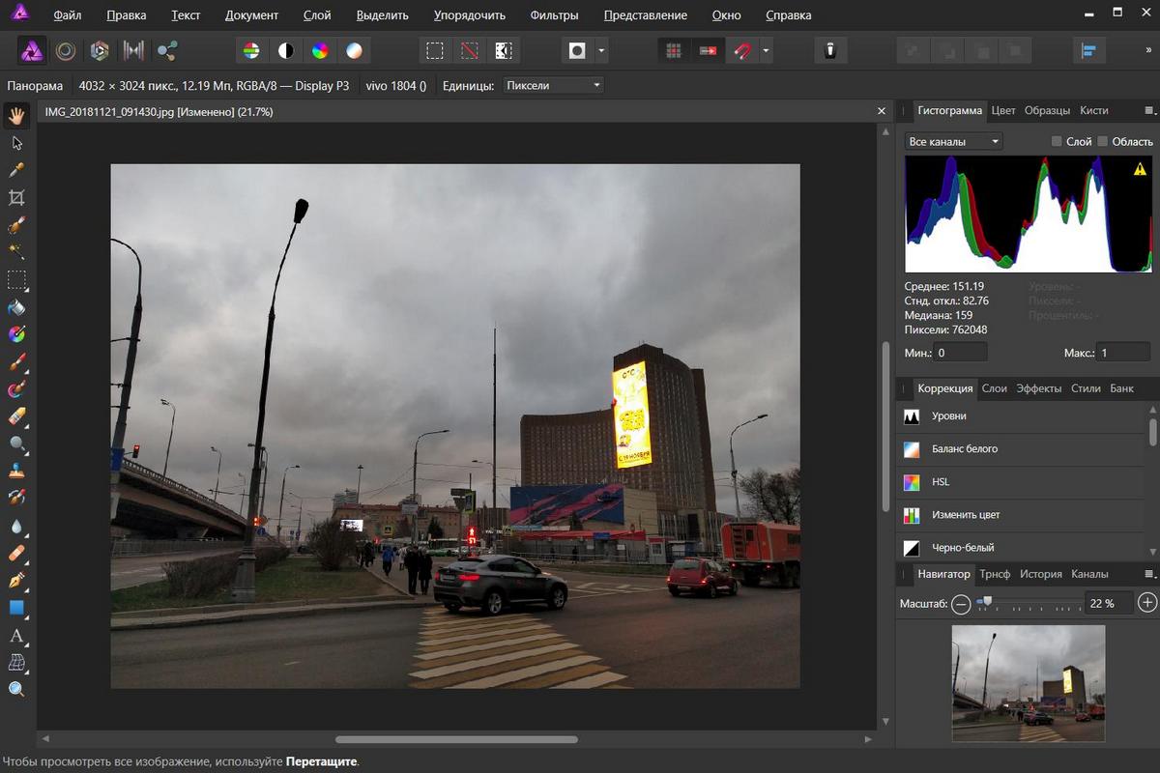Enable the Область checkbox in Histogram panel
The height and width of the screenshot is (773, 1160).
(x=1103, y=141)
